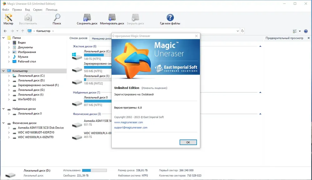Collapse the Компьютер tree node
Screen dimensions: 312x180
tap(3, 71)
